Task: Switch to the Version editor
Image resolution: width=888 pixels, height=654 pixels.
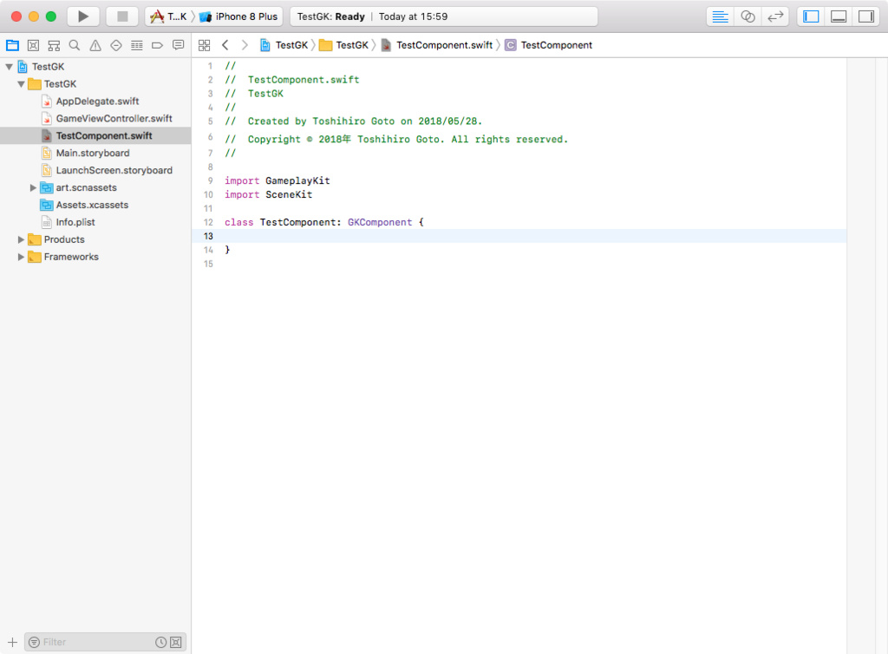Action: [775, 16]
